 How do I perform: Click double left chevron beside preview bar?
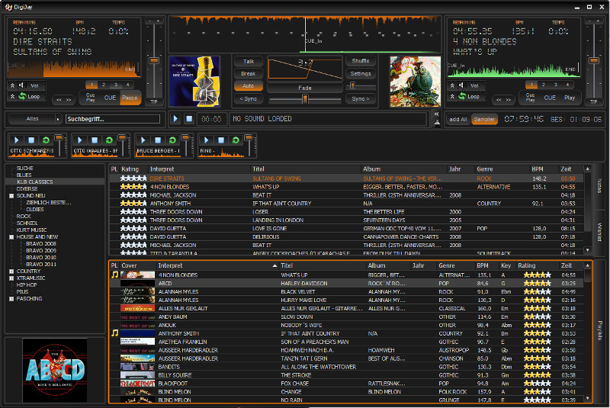(x=436, y=114)
